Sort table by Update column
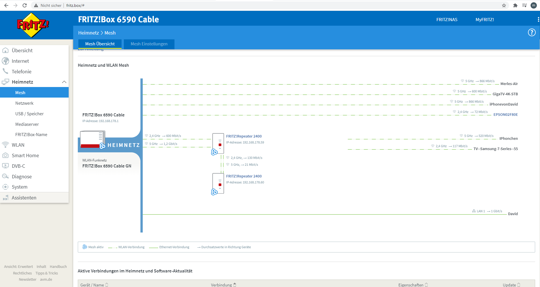Screen dimensions: 540x287 511,285
